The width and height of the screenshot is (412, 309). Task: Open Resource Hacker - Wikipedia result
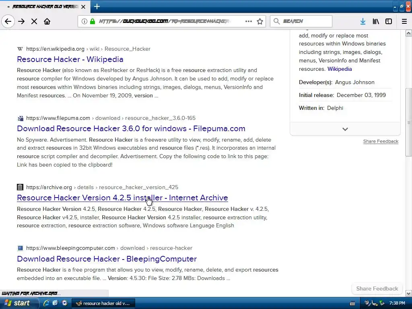[70, 60]
